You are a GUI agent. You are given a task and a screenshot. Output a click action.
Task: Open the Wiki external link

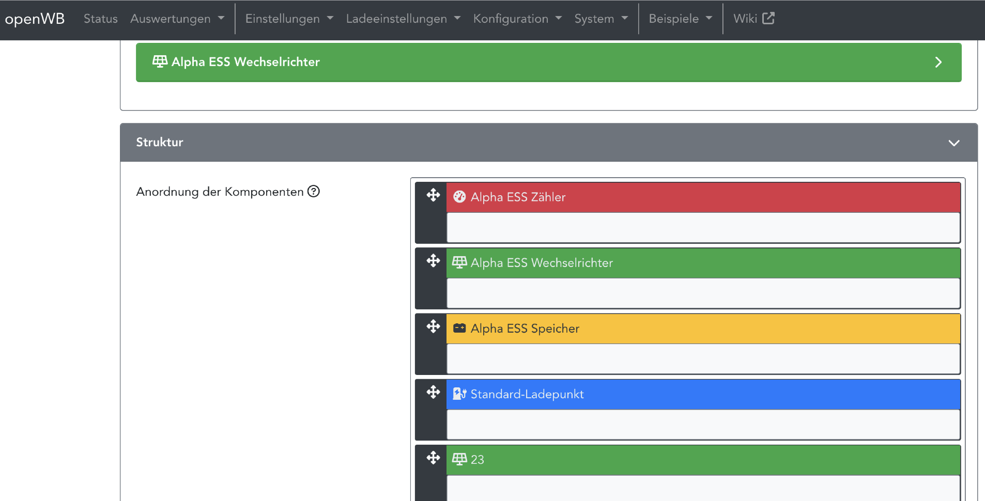pyautogui.click(x=753, y=19)
